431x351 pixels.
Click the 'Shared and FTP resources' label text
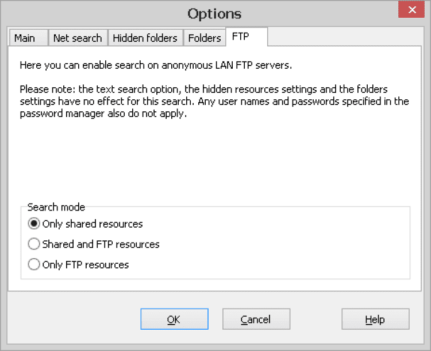click(x=101, y=244)
